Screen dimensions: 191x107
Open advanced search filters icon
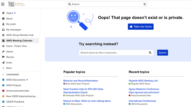[144, 4]
